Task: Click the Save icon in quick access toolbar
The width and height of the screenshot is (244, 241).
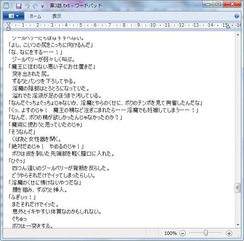Action: click(x=19, y=6)
